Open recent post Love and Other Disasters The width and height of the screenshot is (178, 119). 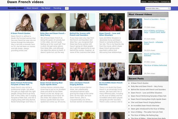147,93
